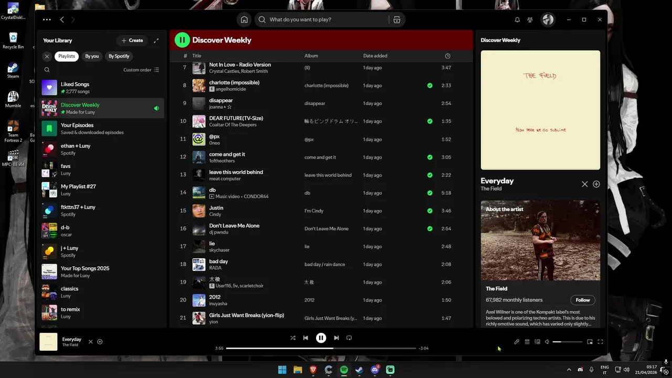672x378 pixels.
Task: Click the Everyday album cover in right panel
Action: [x=540, y=110]
